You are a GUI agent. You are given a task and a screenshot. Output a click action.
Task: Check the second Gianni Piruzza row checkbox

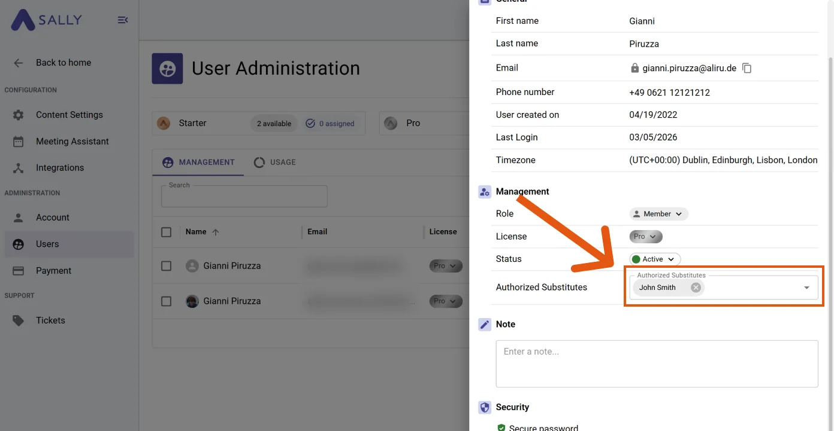tap(167, 301)
